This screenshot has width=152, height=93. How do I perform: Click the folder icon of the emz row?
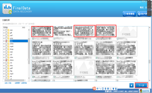click(9, 38)
